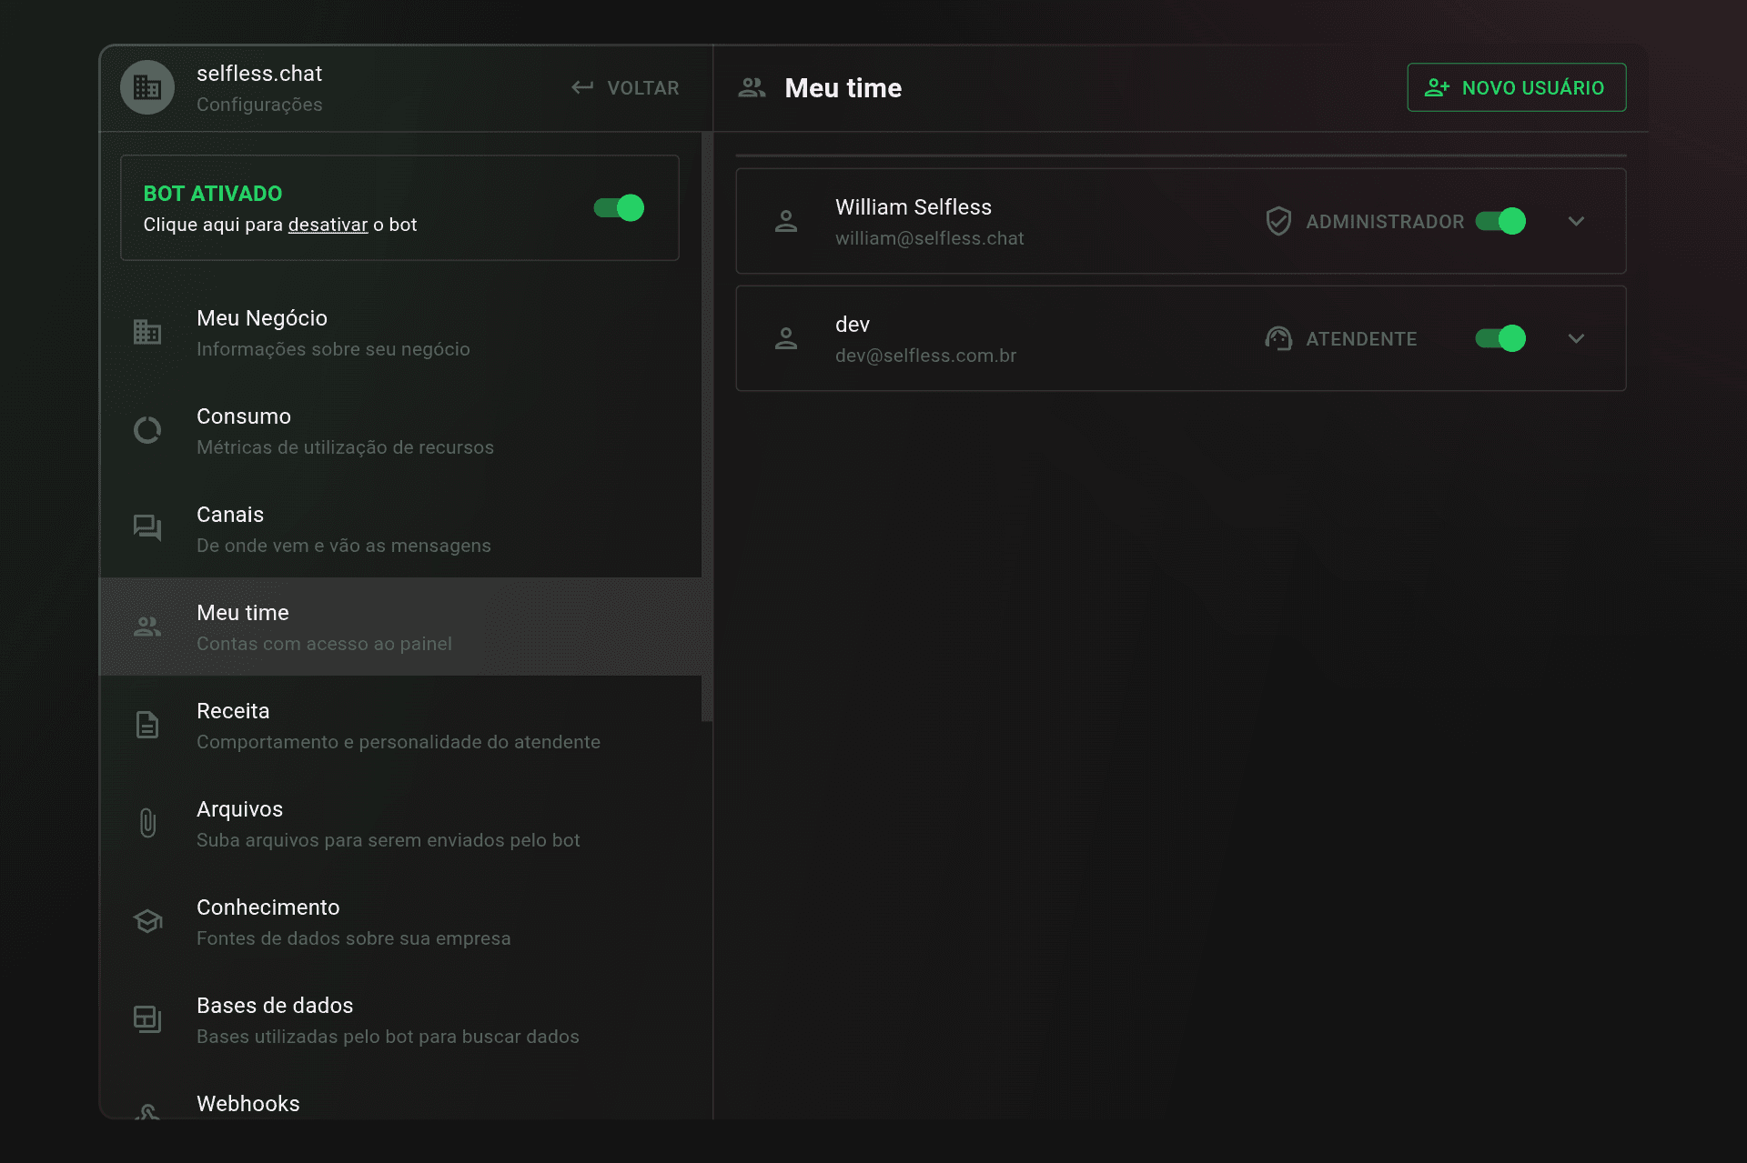The width and height of the screenshot is (1747, 1163).
Task: Click the Conhecimento graduation cap icon
Action: 147,921
